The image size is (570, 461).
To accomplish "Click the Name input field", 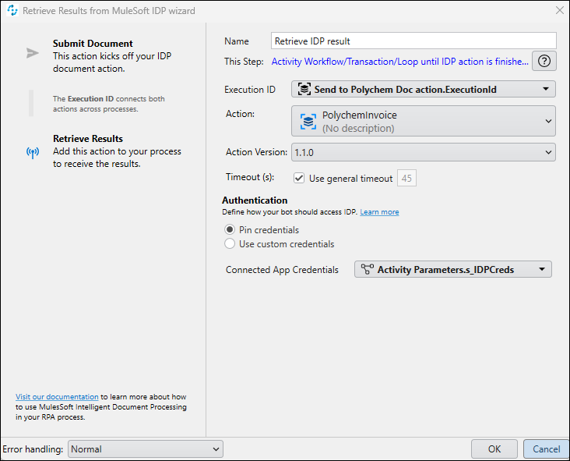I will coord(413,41).
